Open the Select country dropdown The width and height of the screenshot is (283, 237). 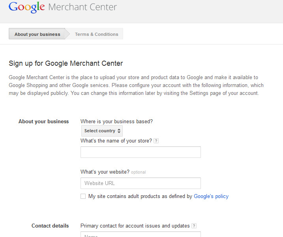[x=102, y=131]
